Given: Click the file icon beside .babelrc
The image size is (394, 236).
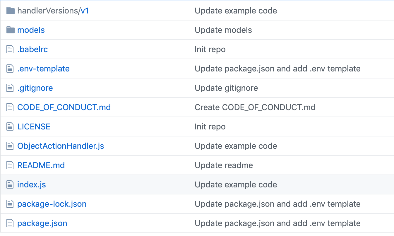Looking at the screenshot, I should tap(10, 49).
